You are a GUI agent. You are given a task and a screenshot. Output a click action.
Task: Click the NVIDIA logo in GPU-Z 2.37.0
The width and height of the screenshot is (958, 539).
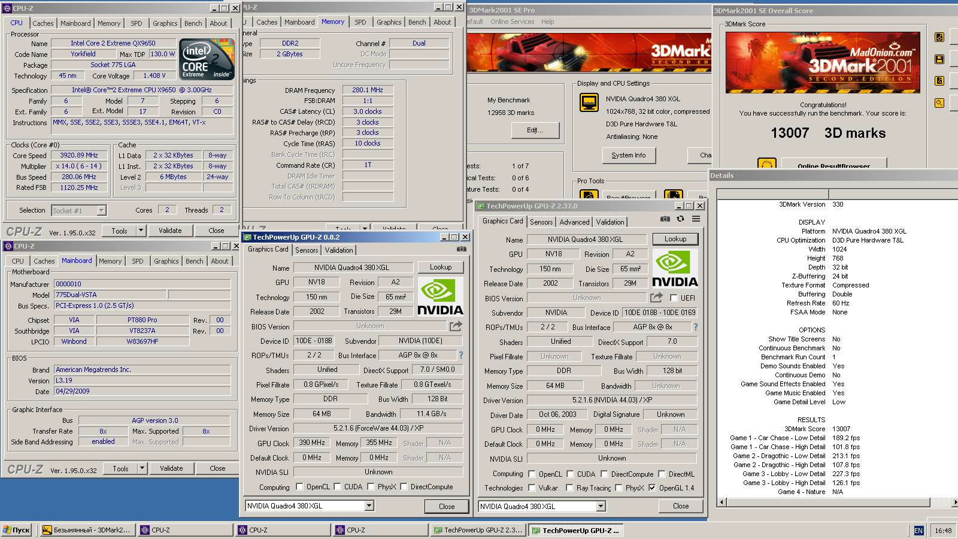675,269
